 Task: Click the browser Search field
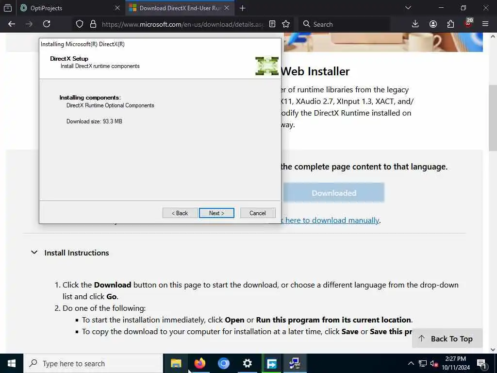[x=344, y=24]
